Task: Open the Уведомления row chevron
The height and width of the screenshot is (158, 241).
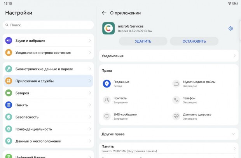Action: point(234,56)
